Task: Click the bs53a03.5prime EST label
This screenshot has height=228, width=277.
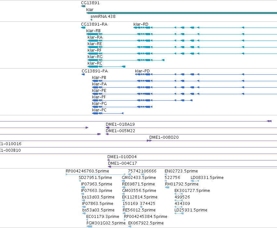Action: (98, 210)
